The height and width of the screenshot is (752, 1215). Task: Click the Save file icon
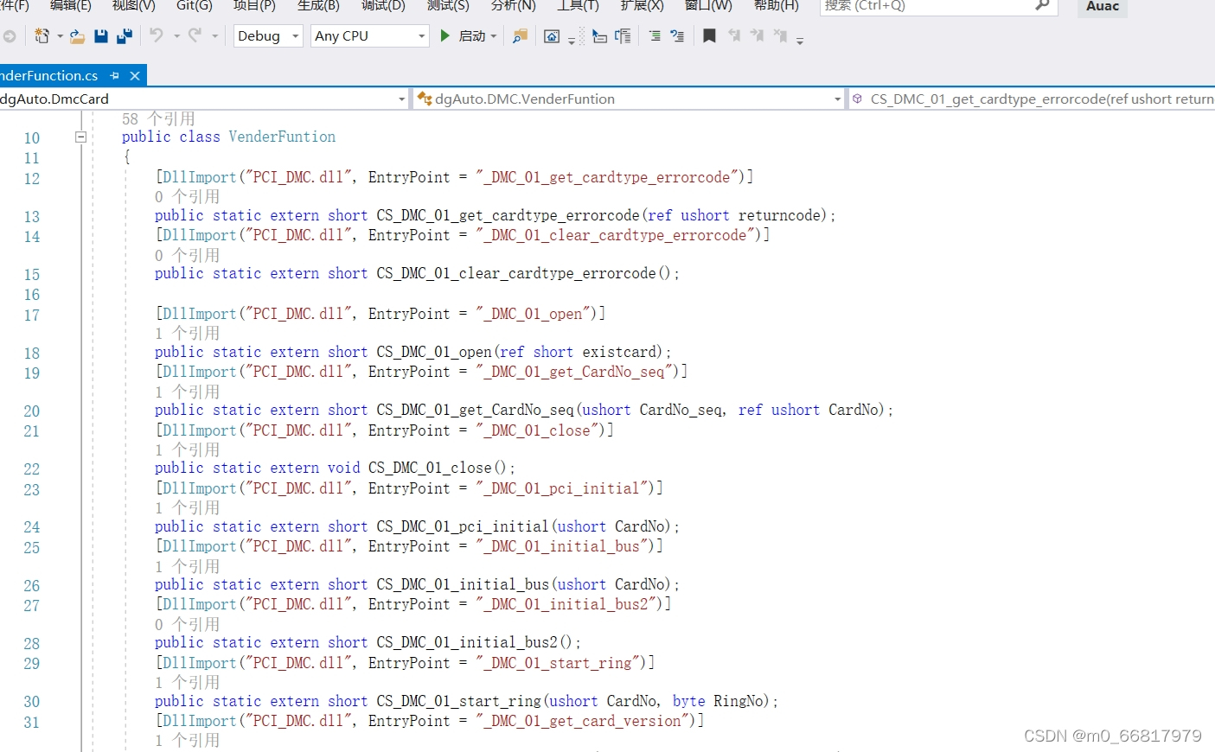click(x=101, y=35)
